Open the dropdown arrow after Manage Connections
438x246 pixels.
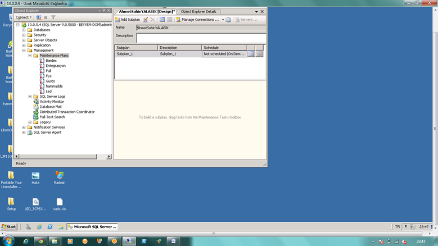point(223,20)
